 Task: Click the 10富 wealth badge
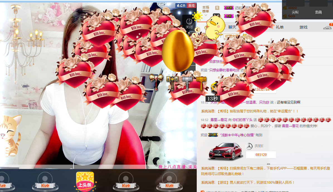[229, 8]
